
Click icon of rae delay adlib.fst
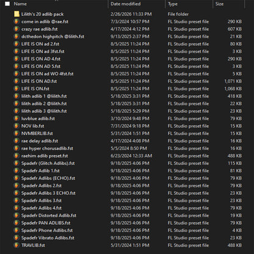(x=16, y=141)
